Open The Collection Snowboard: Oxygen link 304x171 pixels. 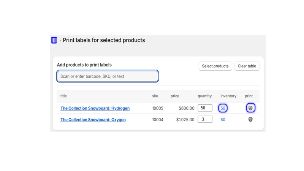click(x=93, y=120)
